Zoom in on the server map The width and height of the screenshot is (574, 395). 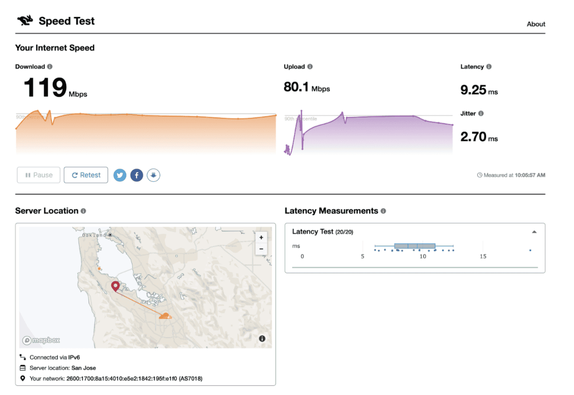[x=261, y=238]
